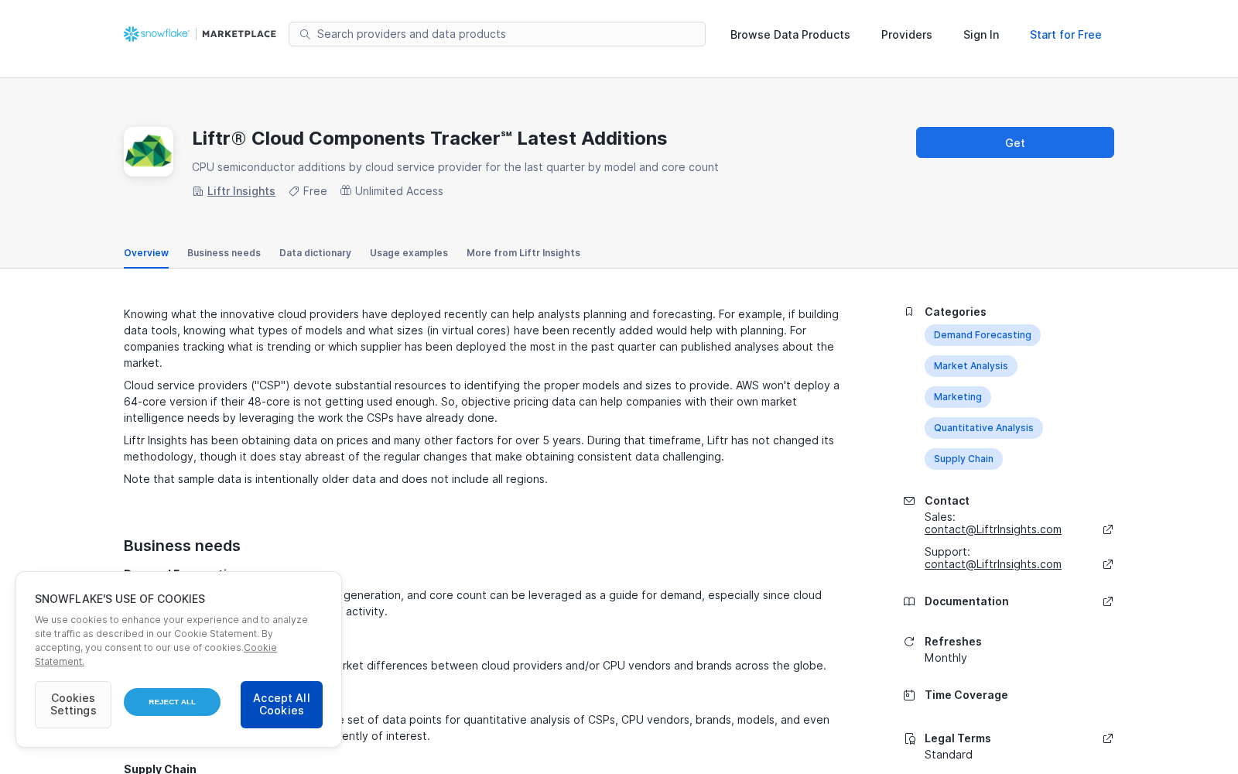Click the Time Coverage calendar icon
The width and height of the screenshot is (1238, 774).
tap(909, 695)
